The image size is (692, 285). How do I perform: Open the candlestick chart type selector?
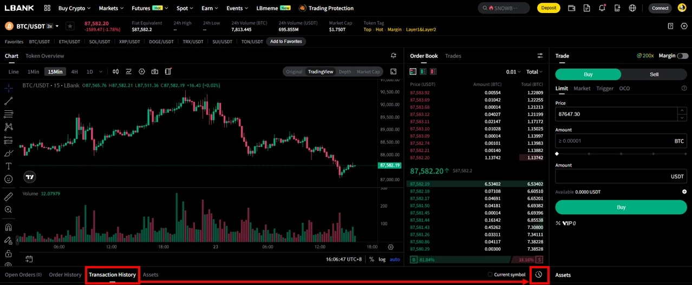(116, 71)
